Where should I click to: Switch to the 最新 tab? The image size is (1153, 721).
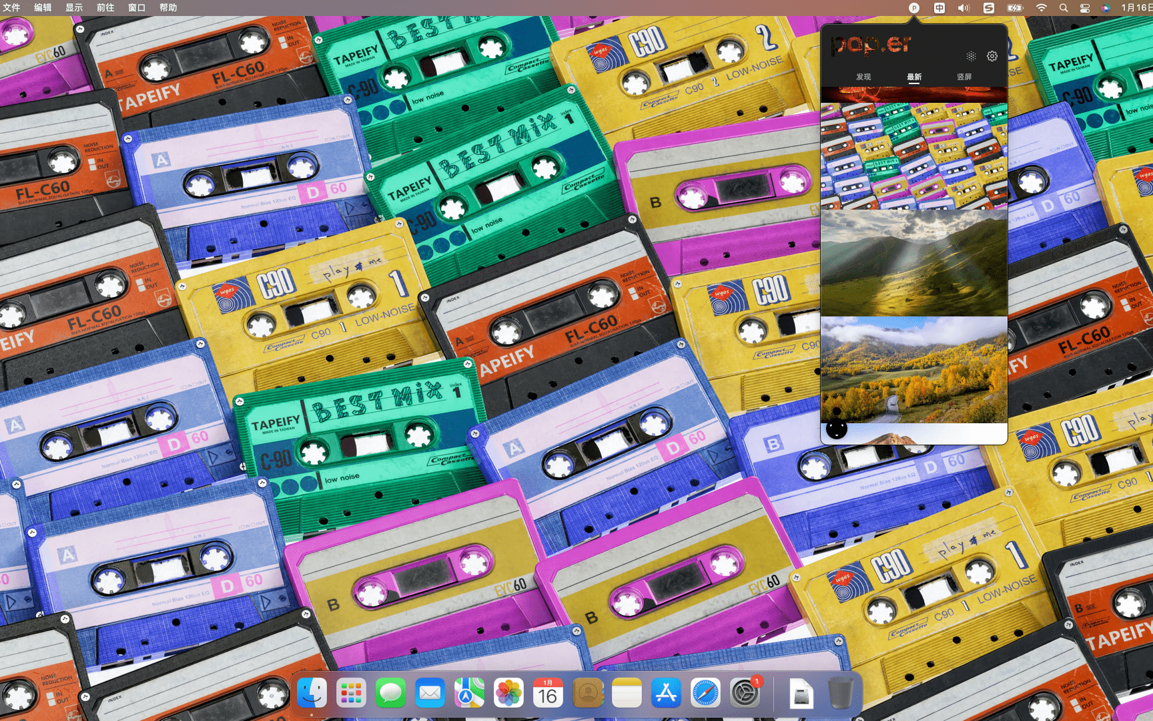(914, 77)
